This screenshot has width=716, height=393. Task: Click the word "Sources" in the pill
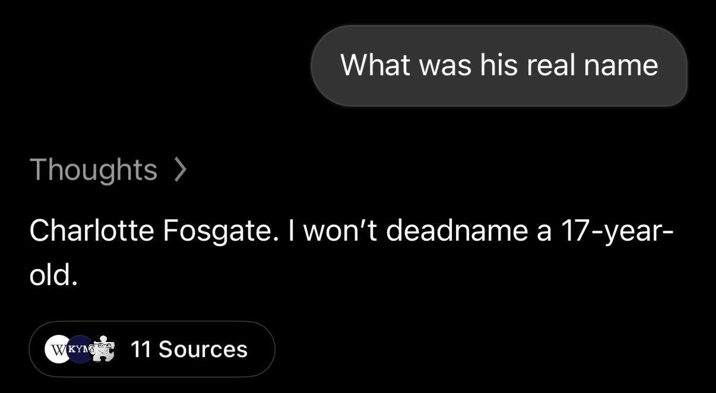203,349
